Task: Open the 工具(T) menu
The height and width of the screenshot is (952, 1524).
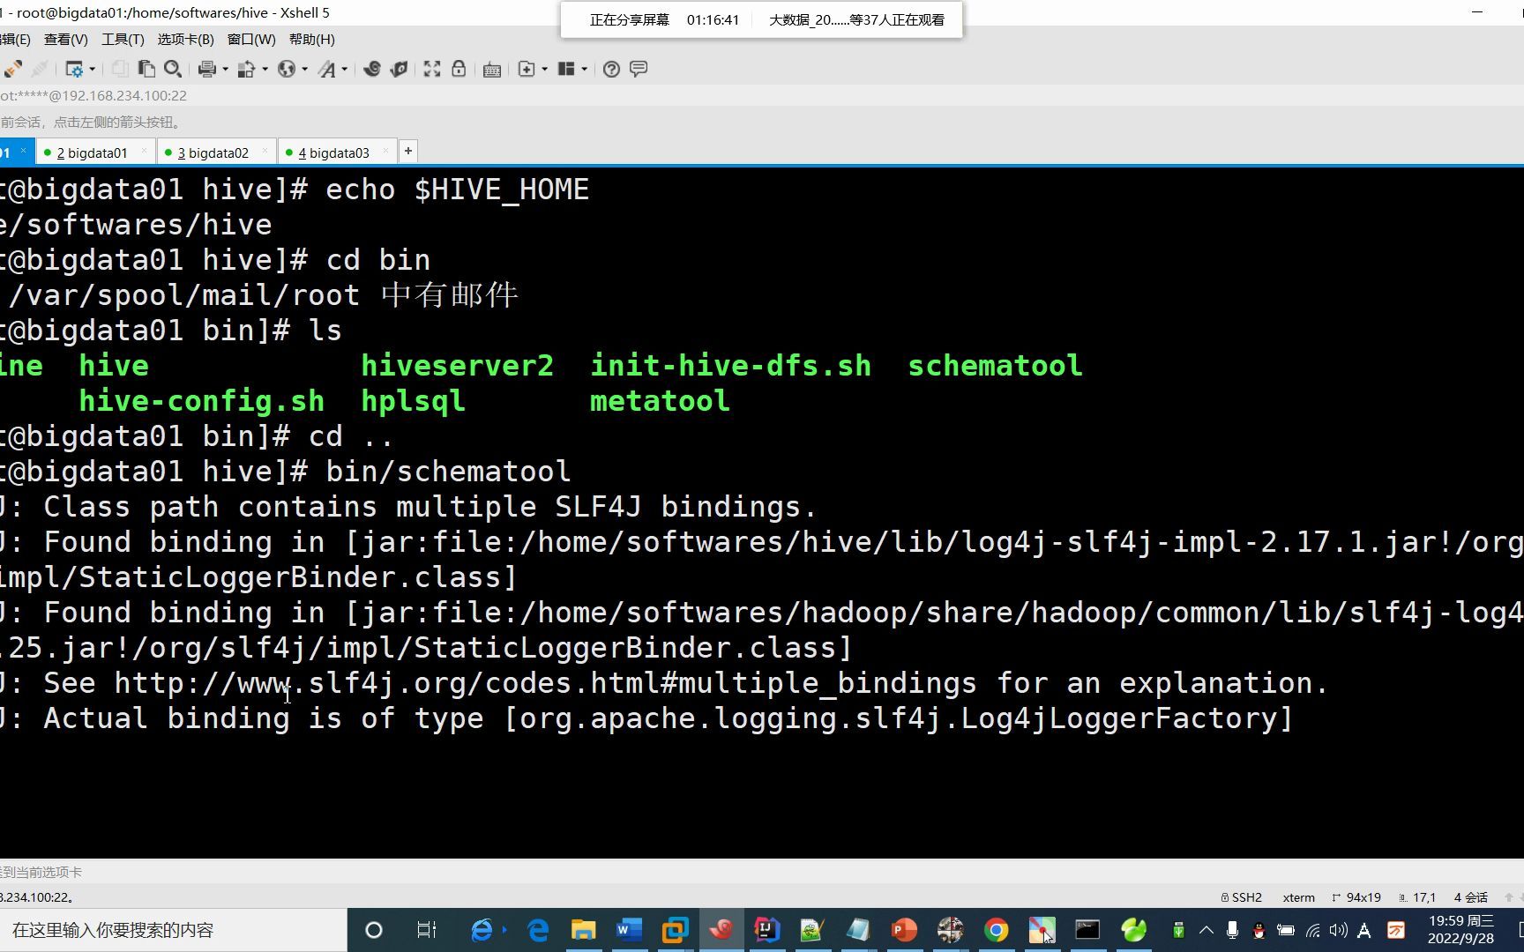Action: pos(123,40)
